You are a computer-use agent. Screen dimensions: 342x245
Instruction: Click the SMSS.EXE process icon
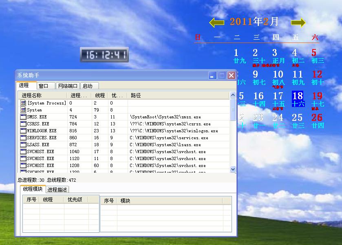tap(23, 117)
